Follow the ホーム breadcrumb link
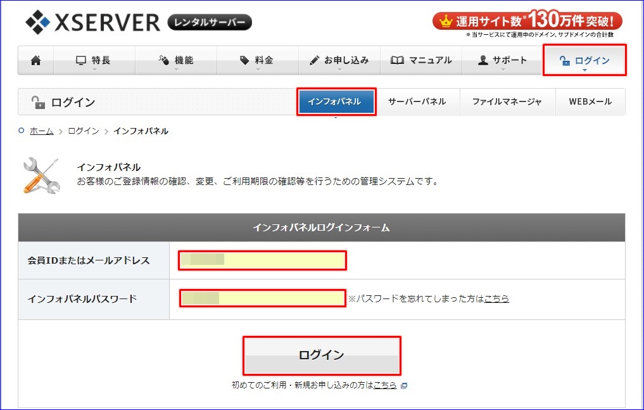Image resolution: width=644 pixels, height=410 pixels. 42,131
